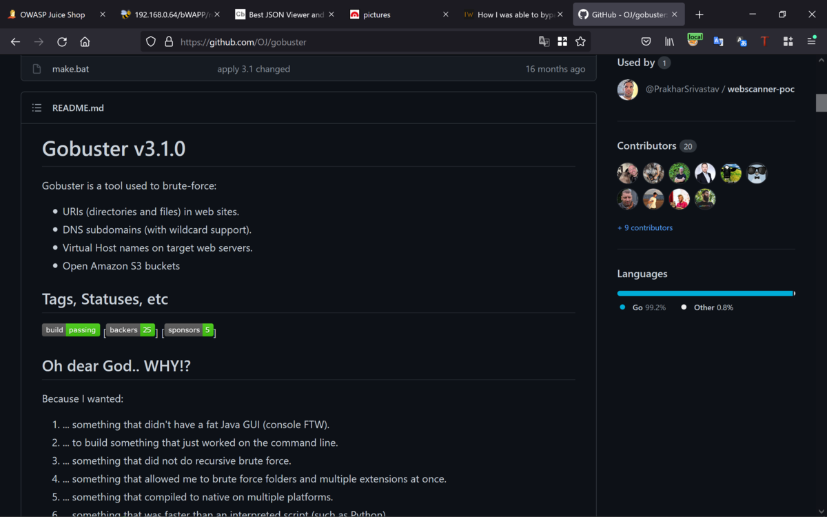Open the Used by section link
Image resolution: width=827 pixels, height=517 pixels.
[x=644, y=63]
